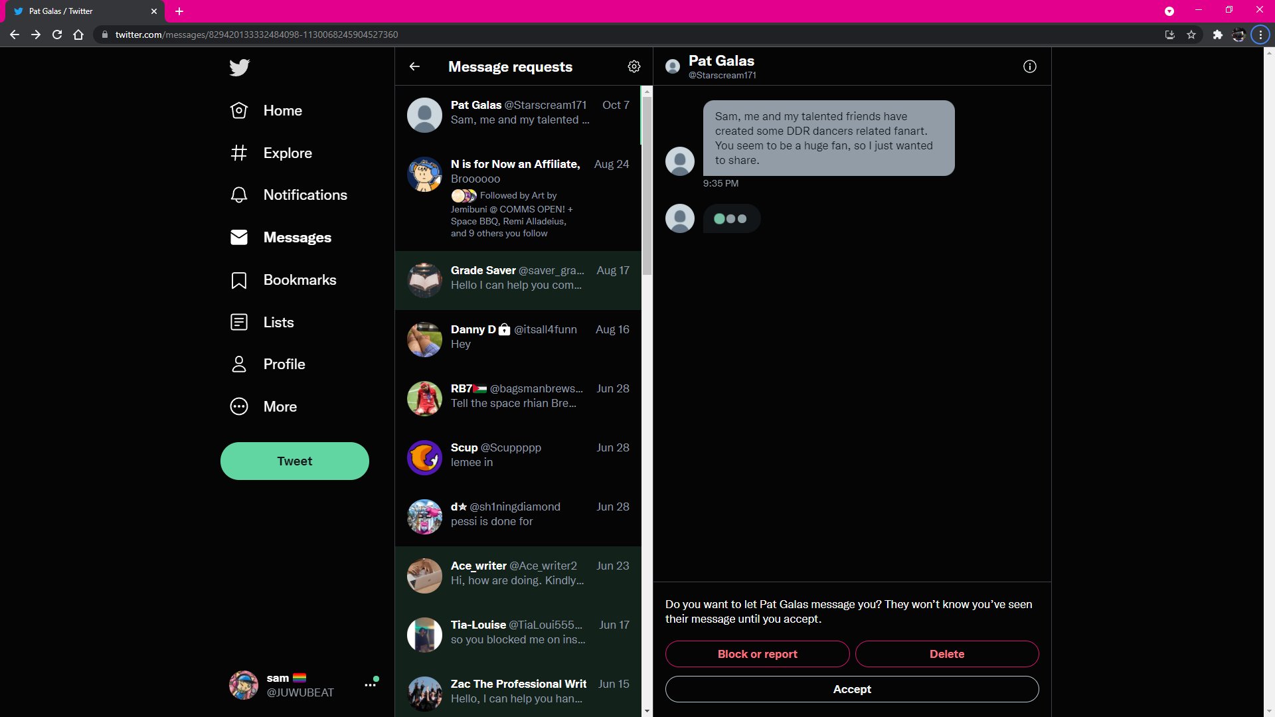The image size is (1275, 717).
Task: Click the Notifications bell icon
Action: (x=239, y=195)
